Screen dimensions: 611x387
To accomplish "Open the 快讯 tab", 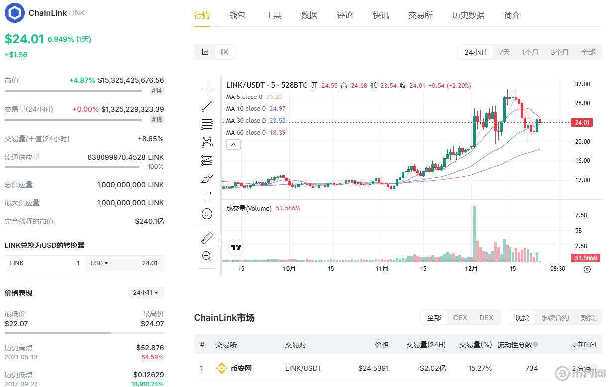I will point(381,15).
